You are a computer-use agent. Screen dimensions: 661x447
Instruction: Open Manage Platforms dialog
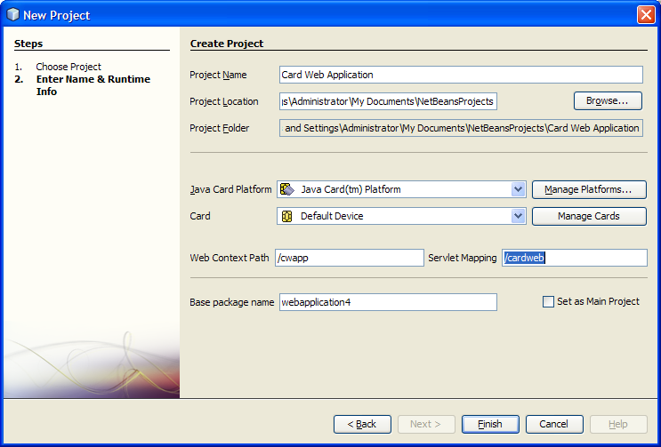[x=588, y=189]
